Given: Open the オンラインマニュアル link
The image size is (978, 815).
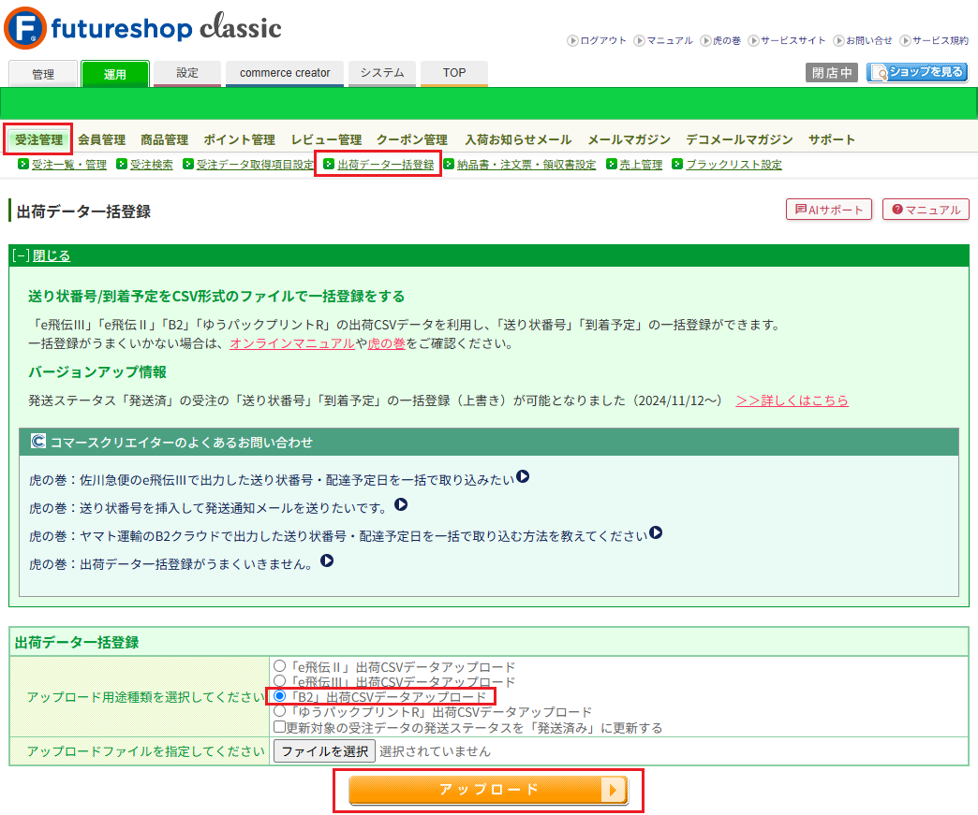Looking at the screenshot, I should pyautogui.click(x=292, y=343).
